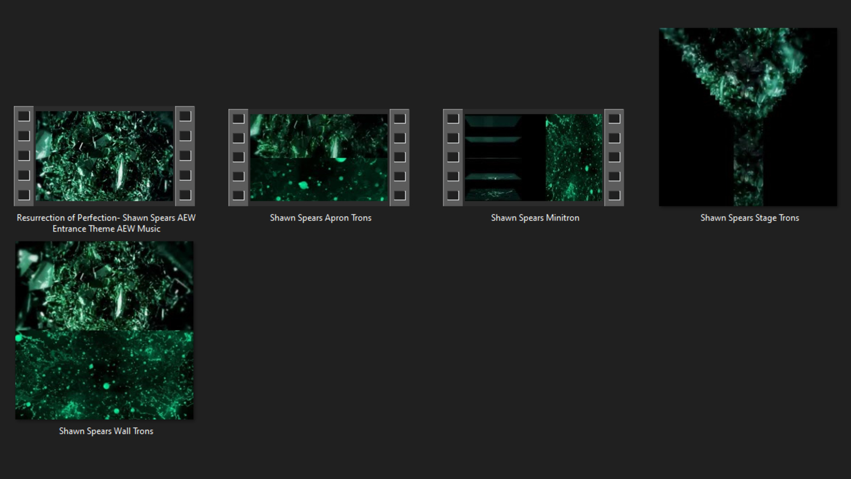The image size is (851, 479).
Task: Click the file name 'Resurrection of Perfection- Shawn Spears AEW Entrance Theme AEW Music'
Action: [106, 223]
